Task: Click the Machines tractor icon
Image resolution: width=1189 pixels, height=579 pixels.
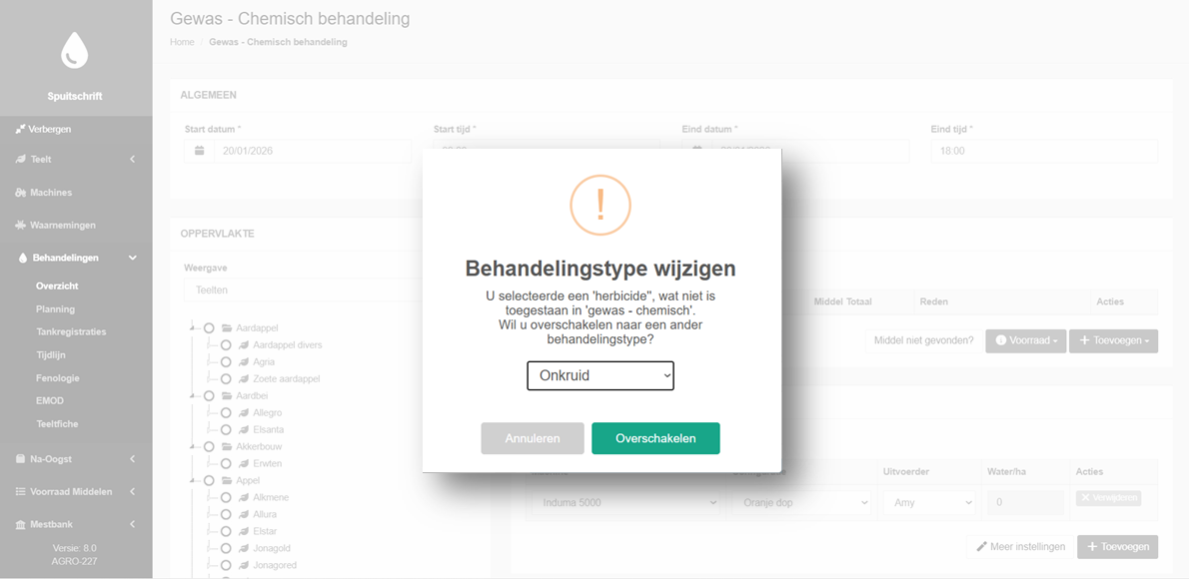Action: pyautogui.click(x=20, y=193)
